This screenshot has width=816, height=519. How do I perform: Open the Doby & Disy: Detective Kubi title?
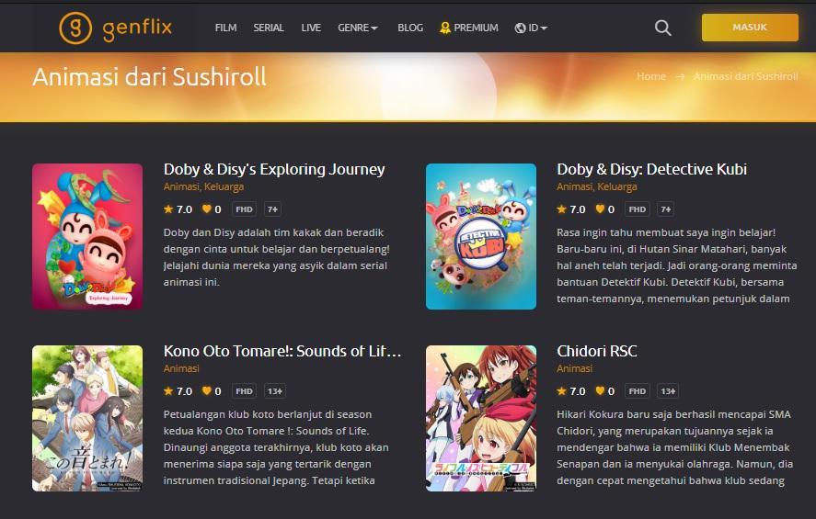(x=651, y=169)
